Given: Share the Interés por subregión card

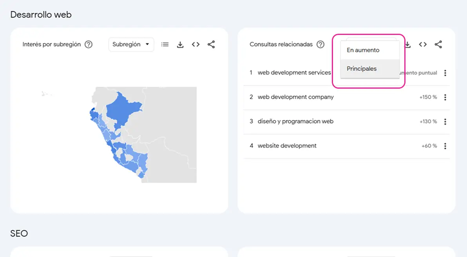Looking at the screenshot, I should point(211,44).
